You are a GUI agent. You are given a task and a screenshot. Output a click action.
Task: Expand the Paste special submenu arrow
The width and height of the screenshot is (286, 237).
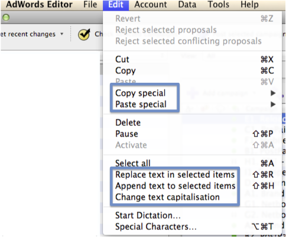tap(273, 104)
